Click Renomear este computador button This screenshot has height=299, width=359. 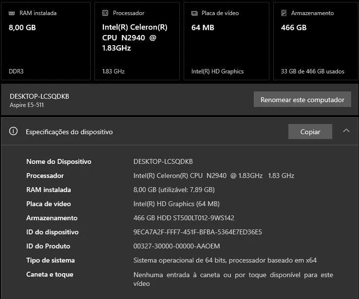tap(302, 100)
